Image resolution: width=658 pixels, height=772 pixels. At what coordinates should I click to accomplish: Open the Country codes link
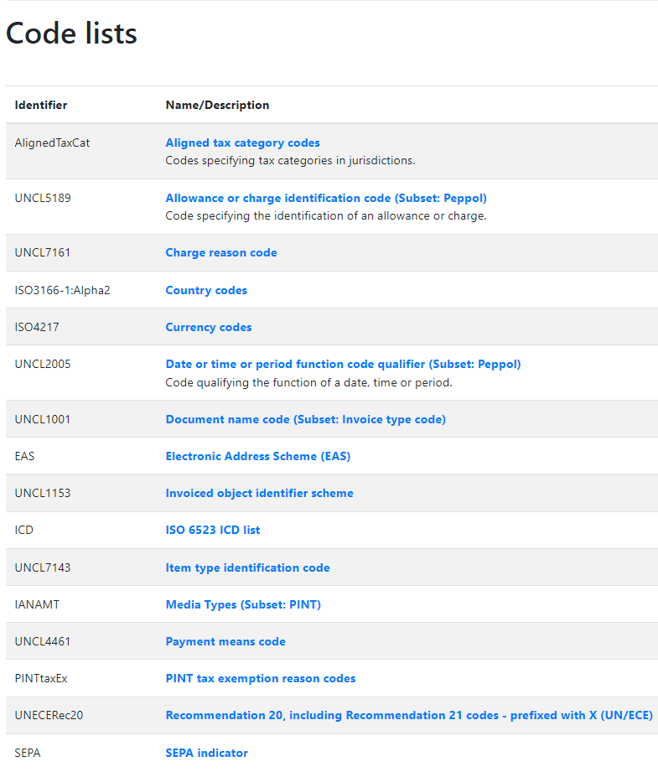[x=206, y=290]
